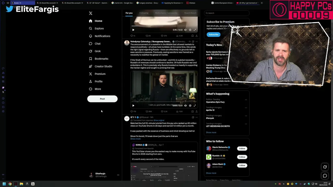333x187 pixels.
Task: Bookmark the Zelenskyy post
Action: point(192,111)
